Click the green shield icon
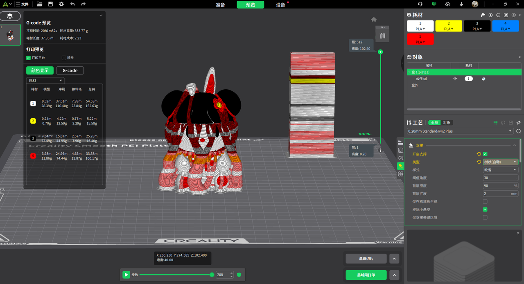The image size is (524, 284). click(x=434, y=4)
